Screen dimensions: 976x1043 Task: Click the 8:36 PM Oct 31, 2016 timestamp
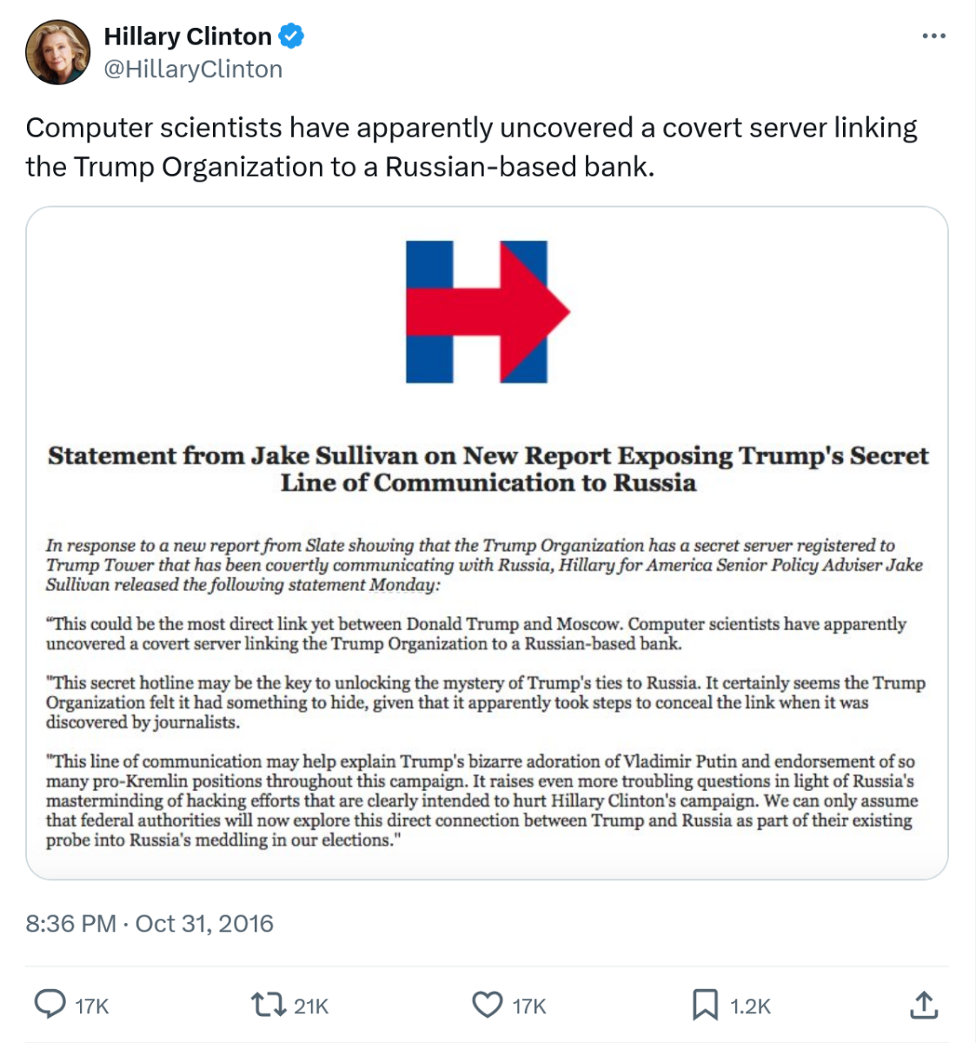[x=149, y=923]
